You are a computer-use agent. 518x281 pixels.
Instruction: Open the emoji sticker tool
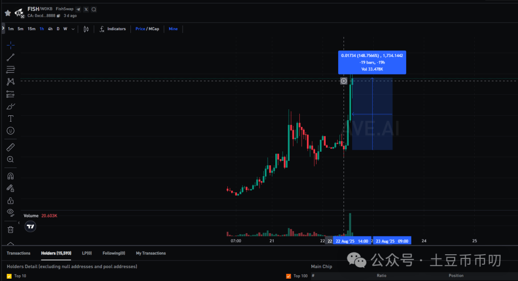[11, 131]
